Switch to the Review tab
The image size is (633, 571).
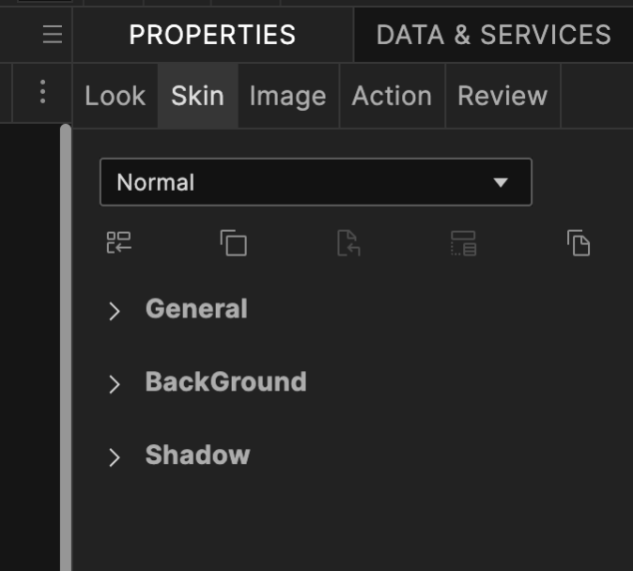click(502, 96)
